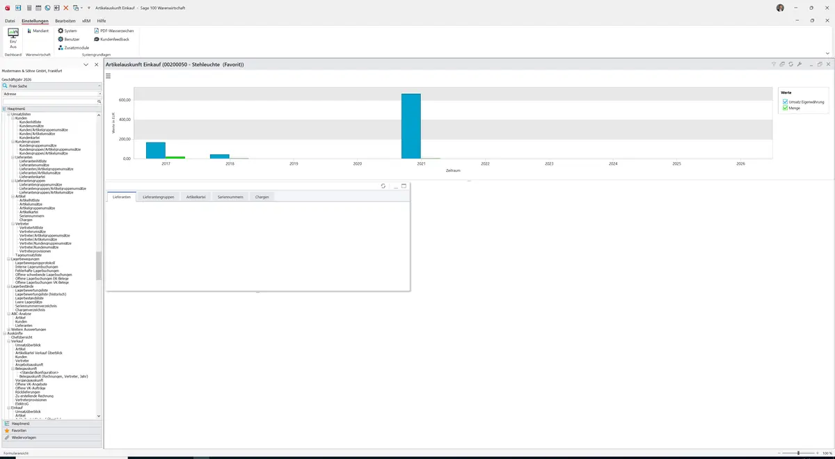Expand the Weitere Auswertungen tree node
Screen dimensions: 835x459
pyautogui.click(x=8, y=329)
